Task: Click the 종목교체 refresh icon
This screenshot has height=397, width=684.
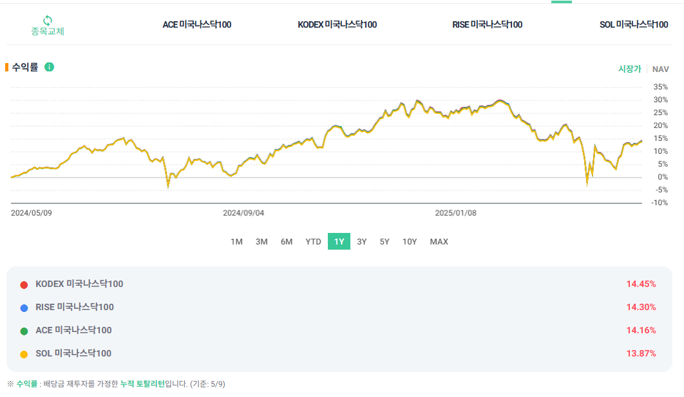Action: coord(48,20)
